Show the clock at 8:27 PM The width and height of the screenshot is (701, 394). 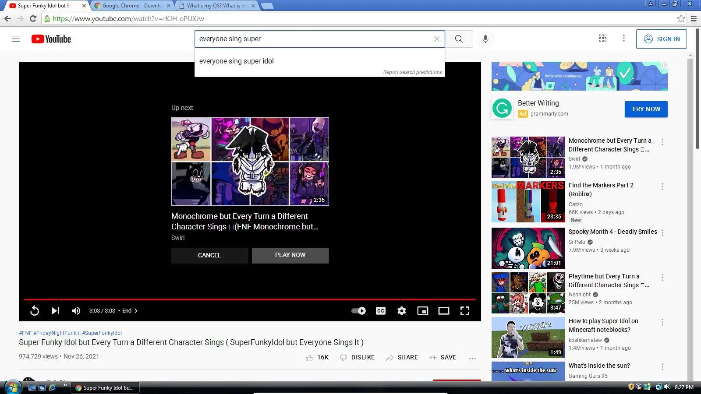click(684, 387)
